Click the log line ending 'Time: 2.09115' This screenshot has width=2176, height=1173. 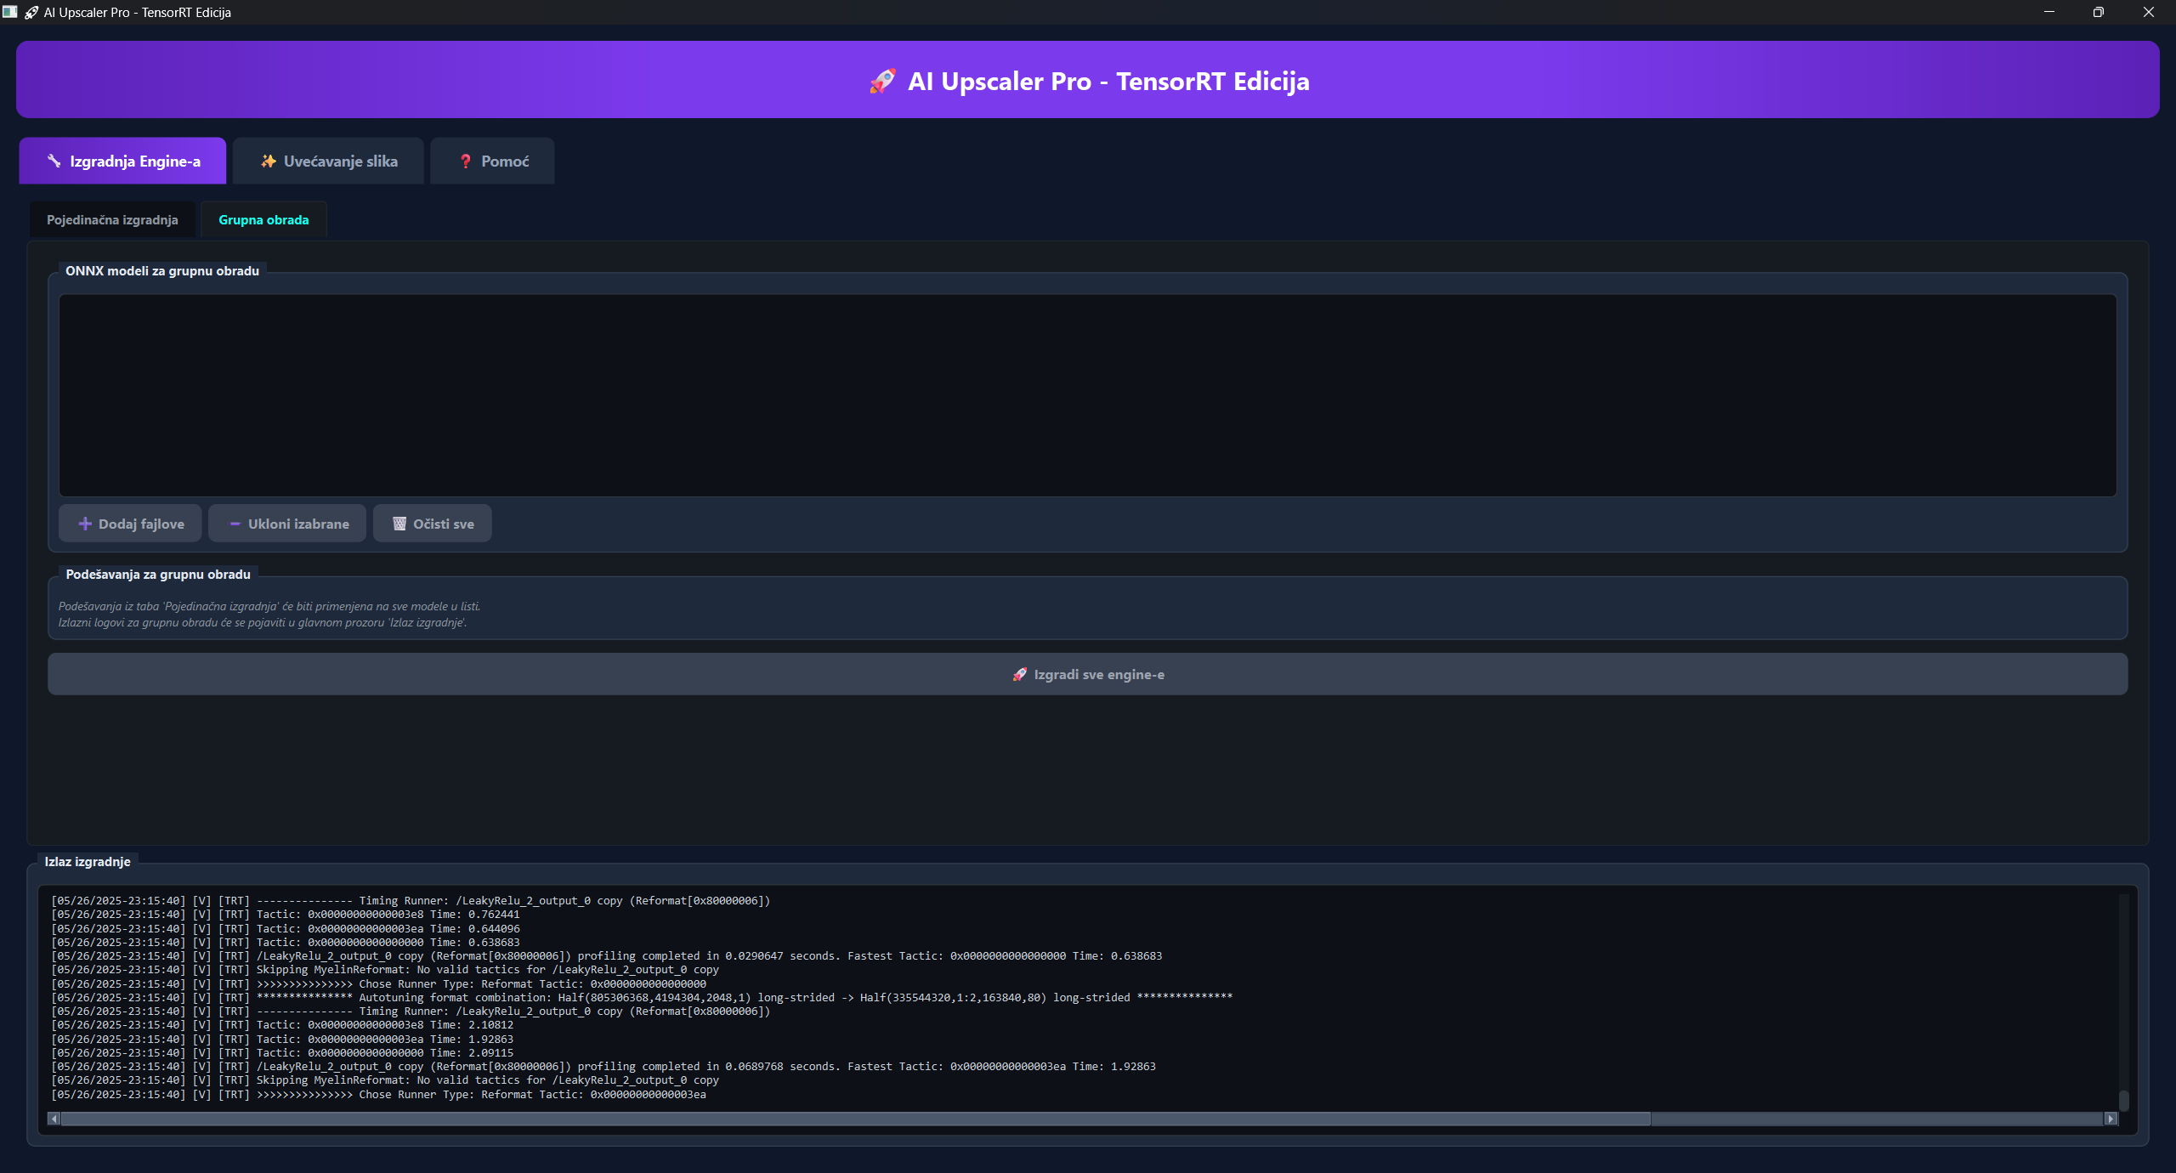click(x=282, y=1053)
